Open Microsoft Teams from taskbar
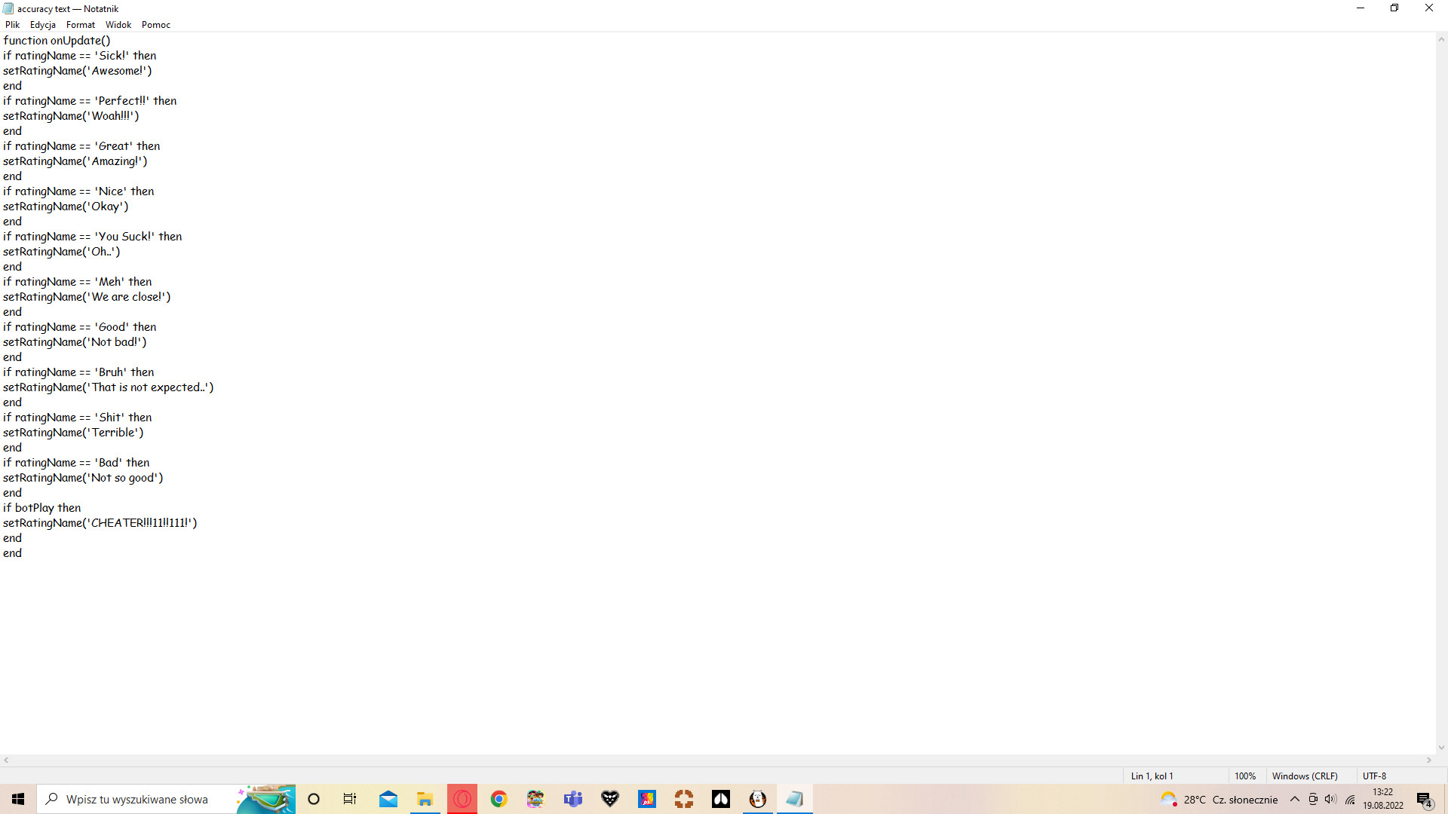This screenshot has width=1448, height=814. [x=573, y=799]
